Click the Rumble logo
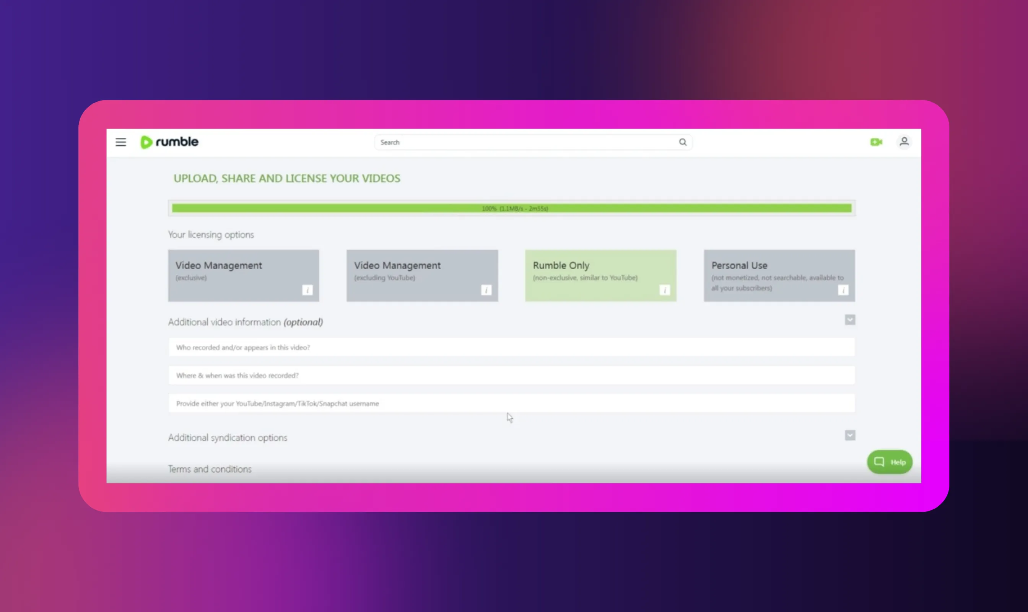 coord(169,142)
